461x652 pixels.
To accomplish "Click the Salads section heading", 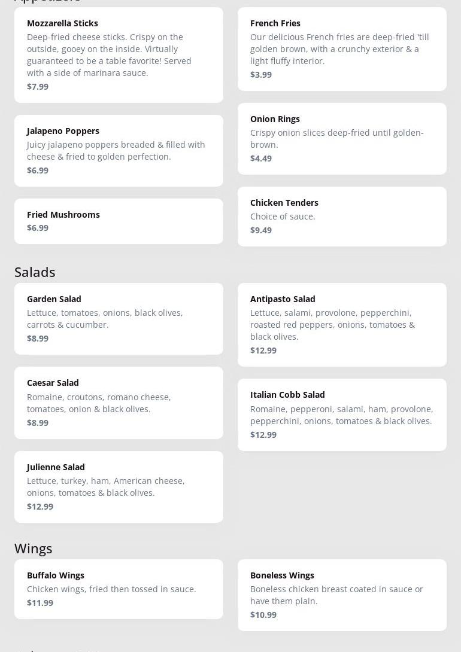I will (x=35, y=272).
